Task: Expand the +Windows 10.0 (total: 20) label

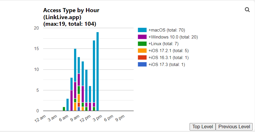Action: coord(173,37)
